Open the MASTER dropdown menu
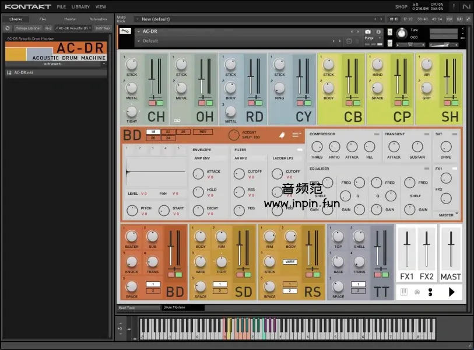474x350 pixels. tap(448, 215)
